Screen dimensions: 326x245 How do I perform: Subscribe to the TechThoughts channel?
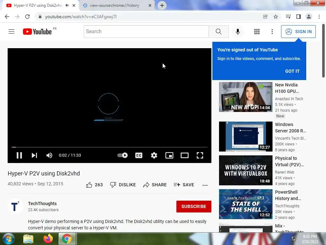click(194, 206)
